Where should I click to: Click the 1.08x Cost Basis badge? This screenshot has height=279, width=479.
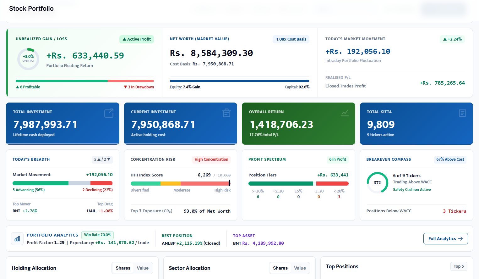point(291,39)
